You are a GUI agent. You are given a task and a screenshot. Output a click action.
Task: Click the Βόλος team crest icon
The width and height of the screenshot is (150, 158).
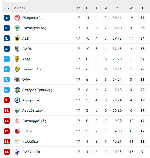click(17, 131)
